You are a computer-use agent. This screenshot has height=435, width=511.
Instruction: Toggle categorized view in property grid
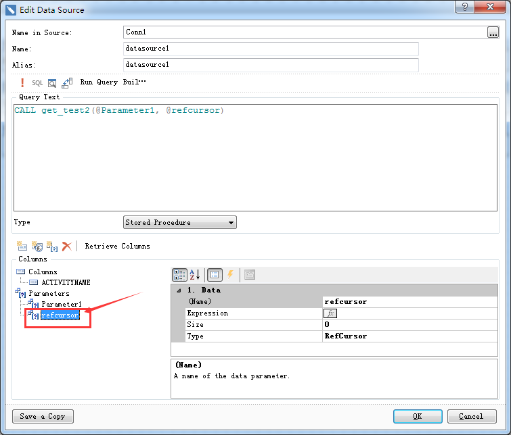(179, 275)
